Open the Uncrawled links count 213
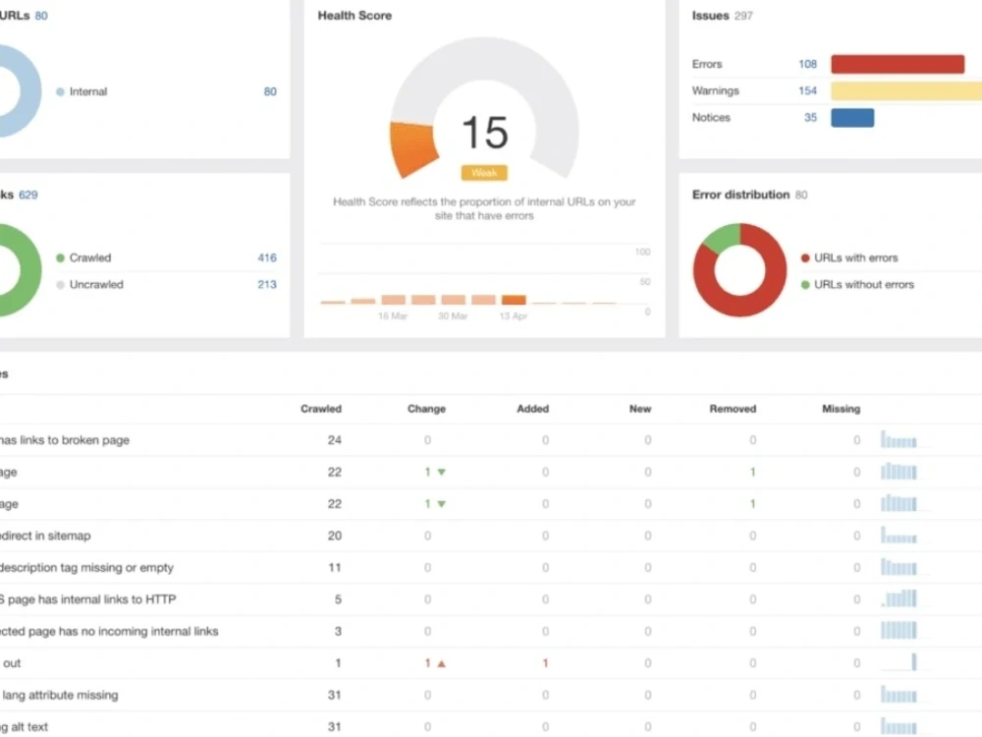Image resolution: width=982 pixels, height=737 pixels. [267, 285]
